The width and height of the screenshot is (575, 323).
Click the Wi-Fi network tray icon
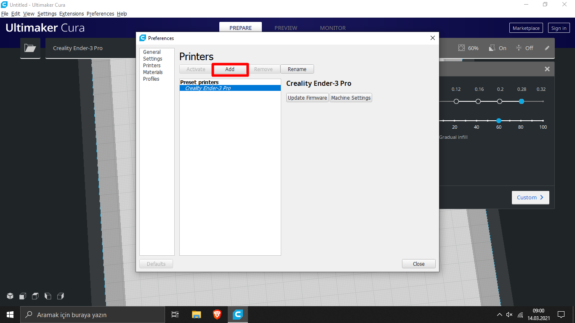[520, 315]
